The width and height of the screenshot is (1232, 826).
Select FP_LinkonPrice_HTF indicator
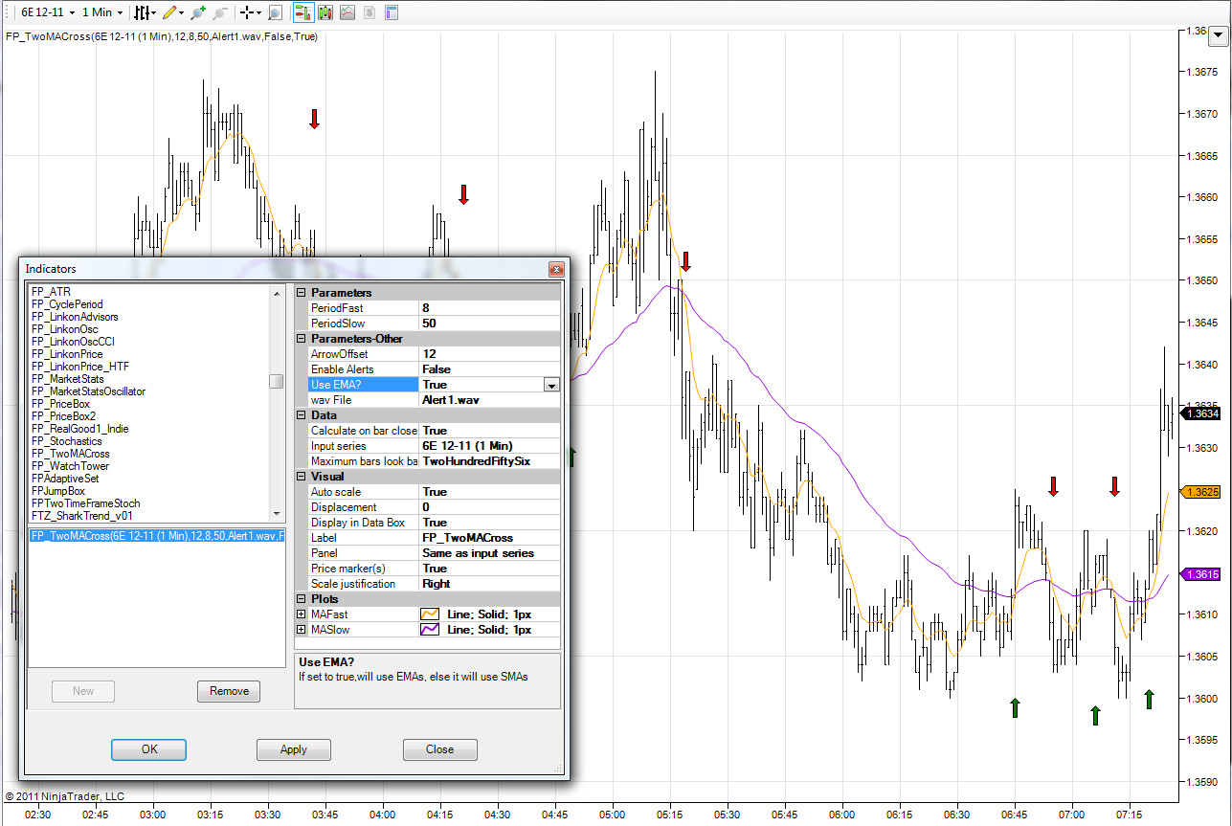coord(80,367)
